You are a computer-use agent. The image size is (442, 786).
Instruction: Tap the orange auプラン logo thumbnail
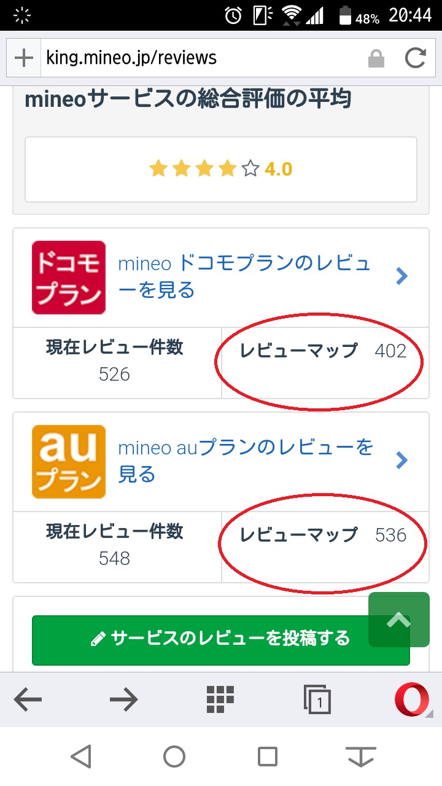point(69,461)
